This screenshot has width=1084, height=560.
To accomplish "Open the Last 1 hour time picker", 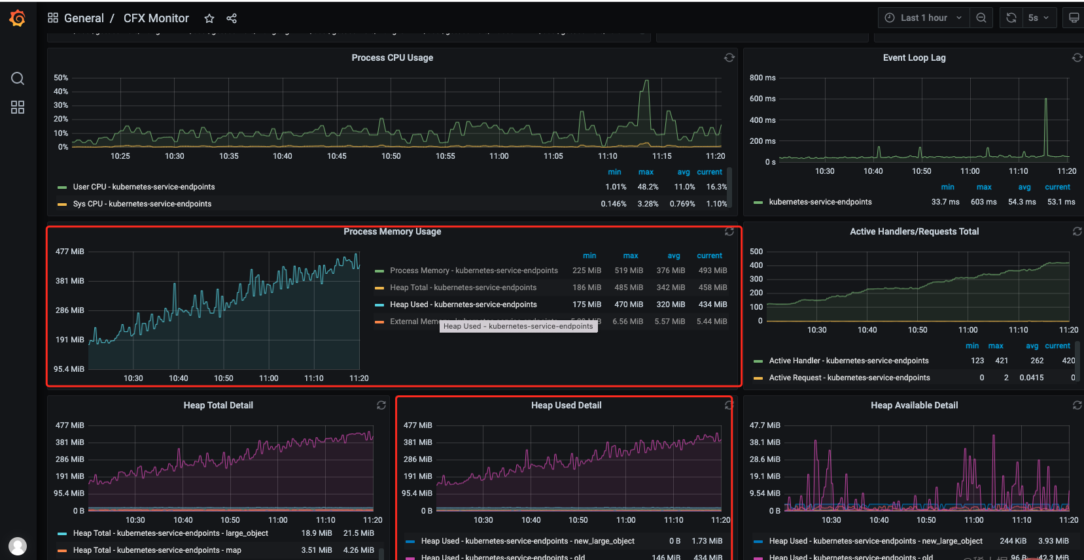I will point(923,18).
